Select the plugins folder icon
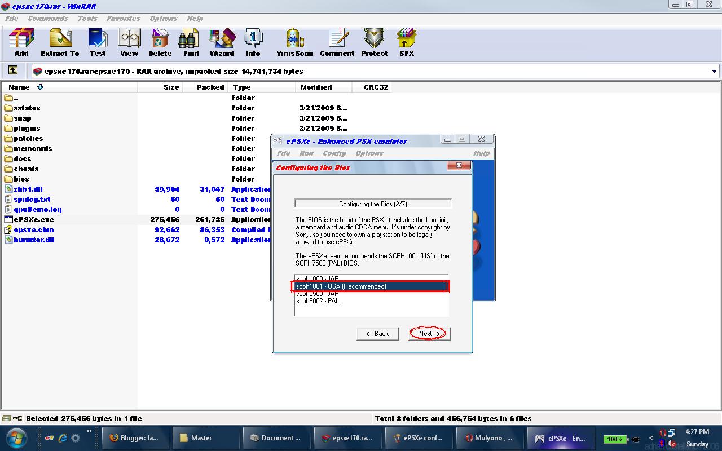Screen dimensions: 722x451 coord(8,128)
